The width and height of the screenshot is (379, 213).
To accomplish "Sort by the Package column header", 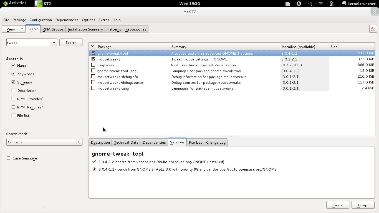I will tap(133, 47).
